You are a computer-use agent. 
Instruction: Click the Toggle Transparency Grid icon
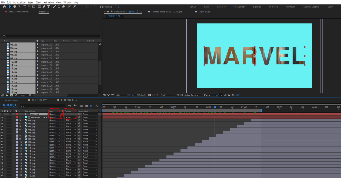pos(181,95)
